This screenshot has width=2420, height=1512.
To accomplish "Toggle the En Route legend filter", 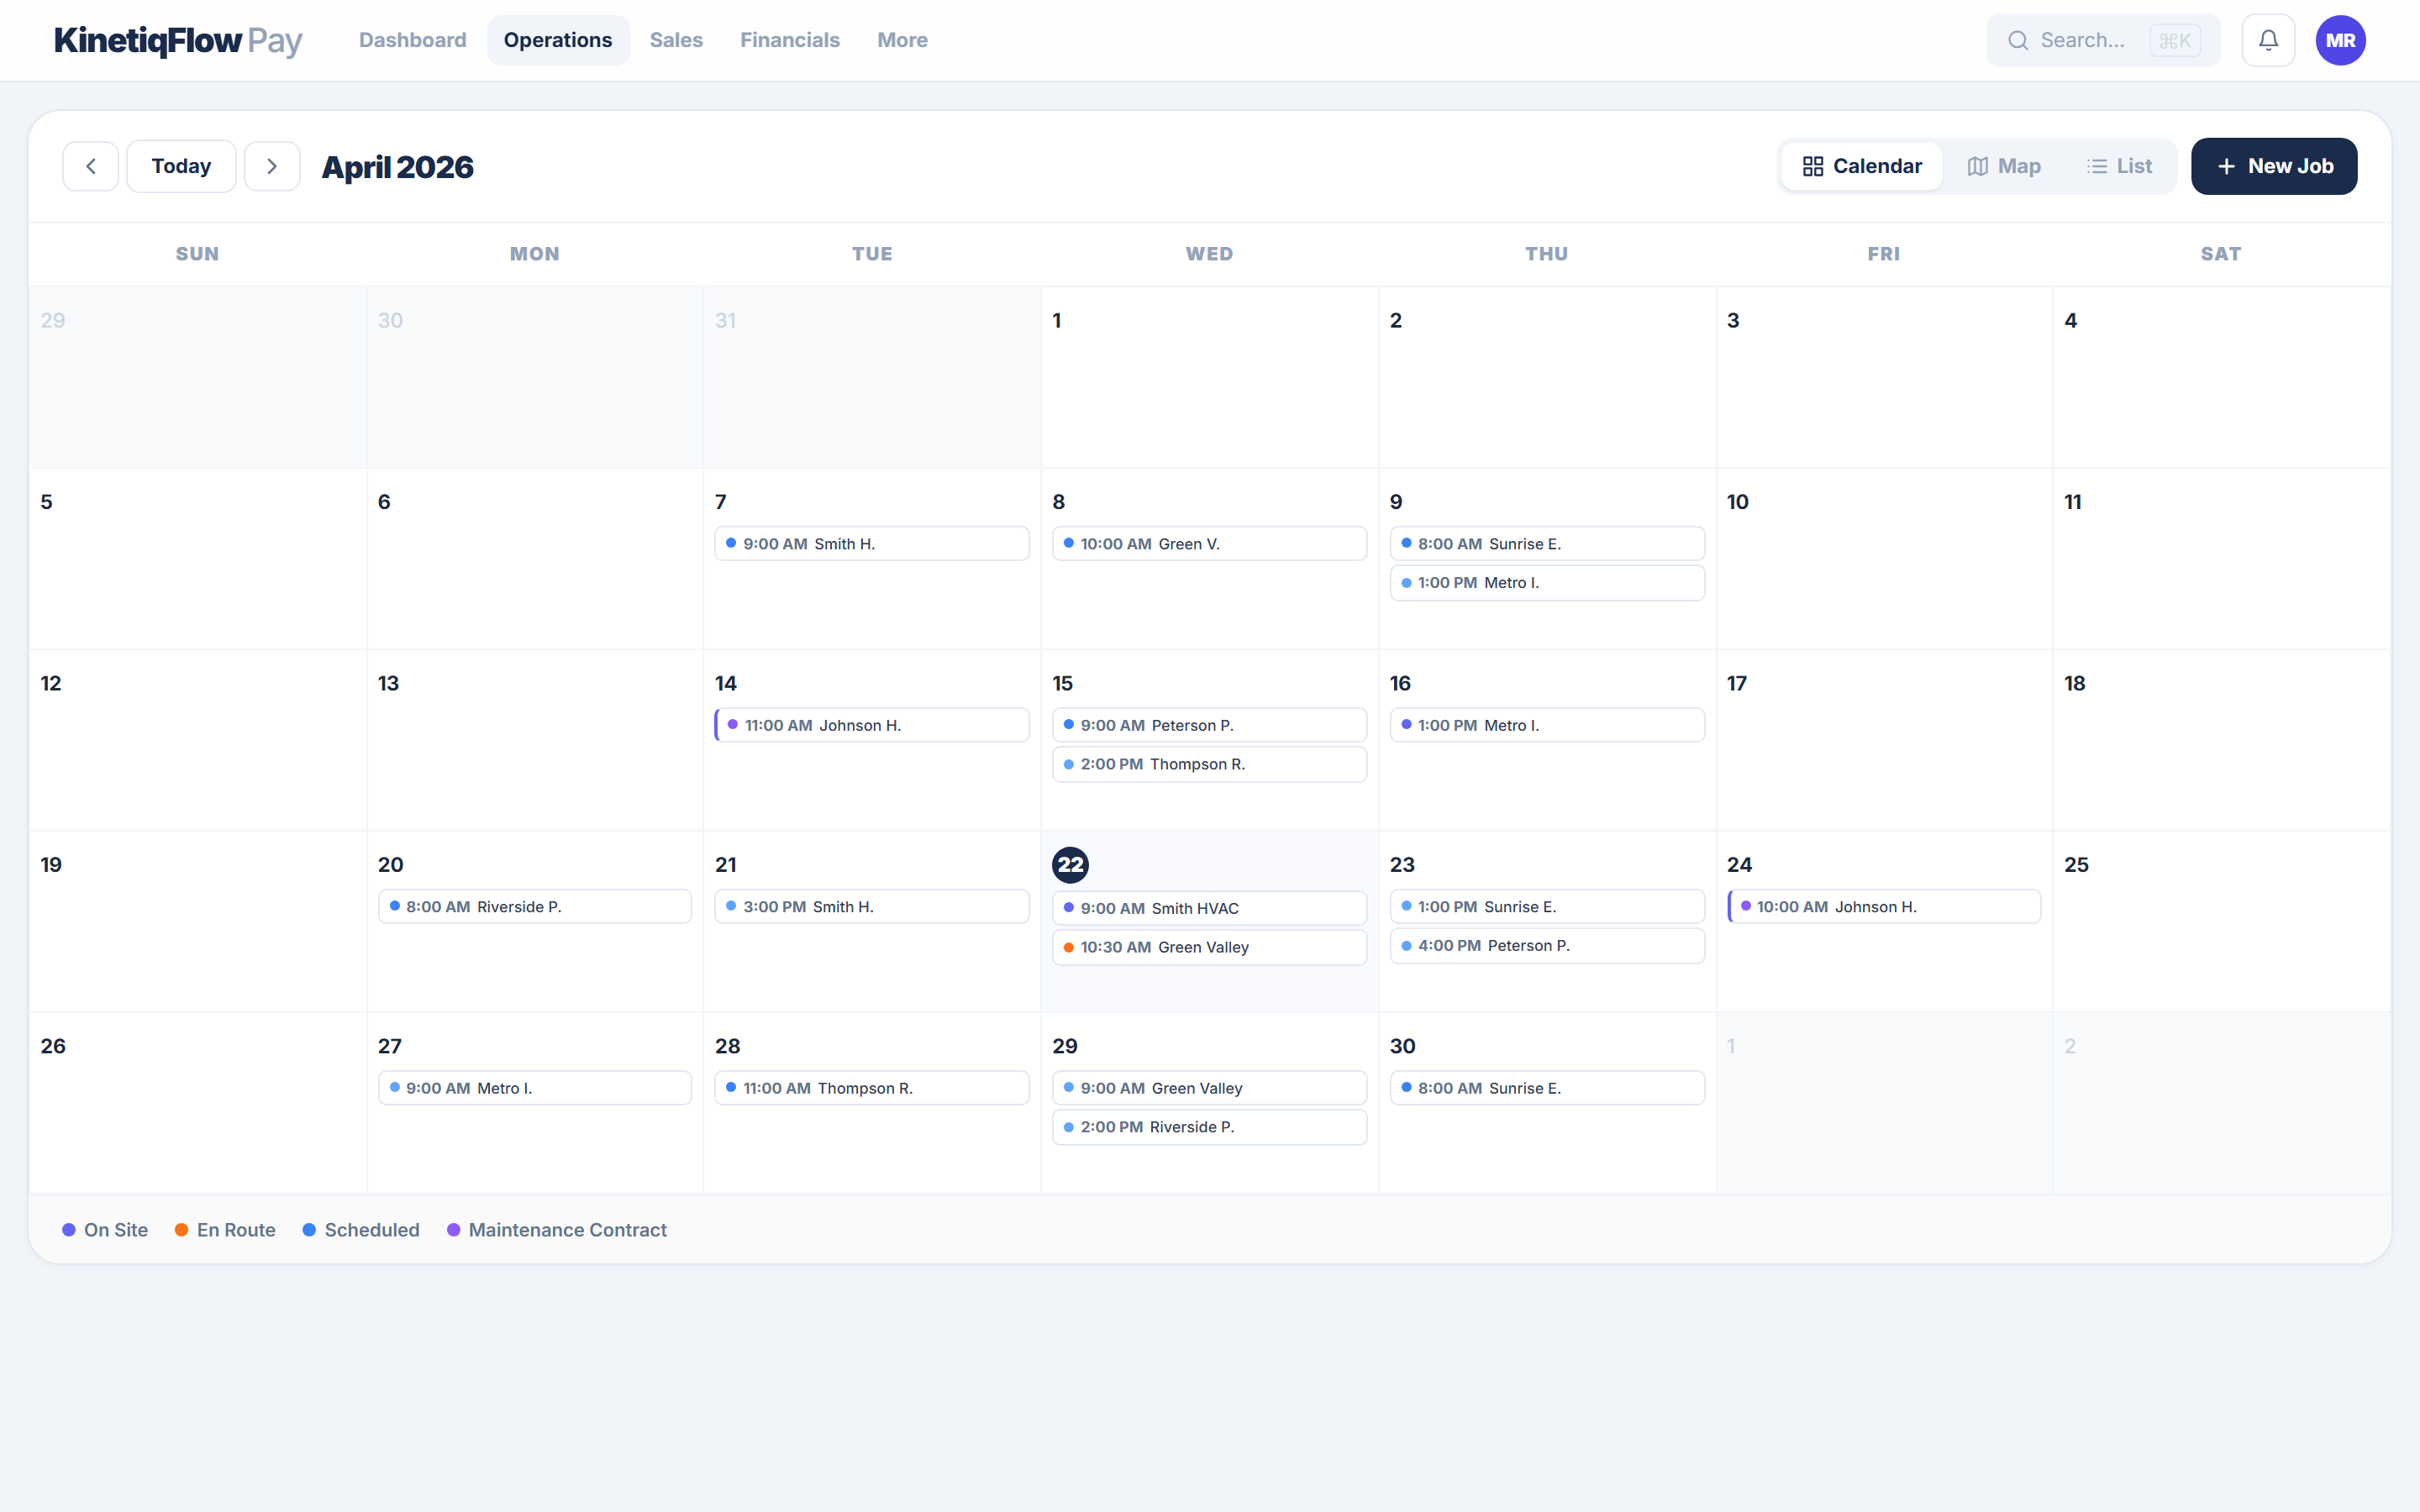I will pyautogui.click(x=224, y=1229).
